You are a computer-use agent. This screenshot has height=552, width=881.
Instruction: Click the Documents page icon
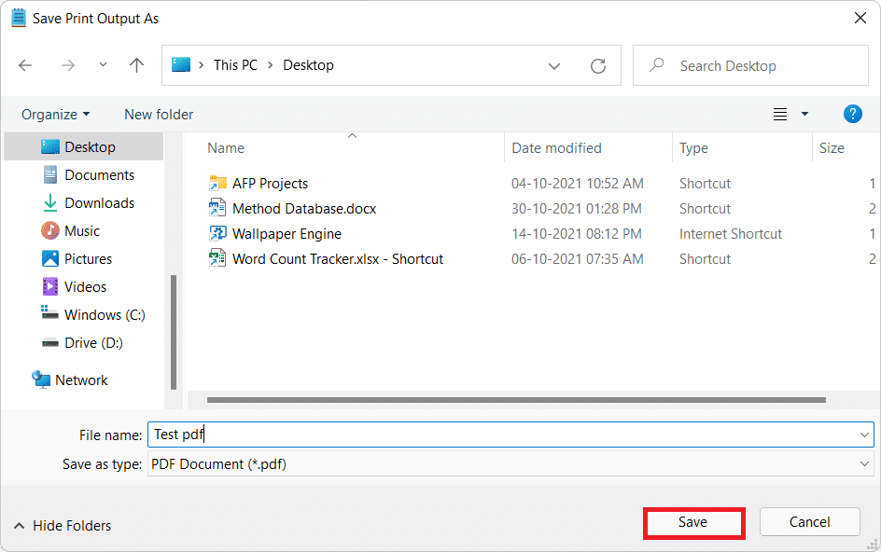pyautogui.click(x=50, y=174)
